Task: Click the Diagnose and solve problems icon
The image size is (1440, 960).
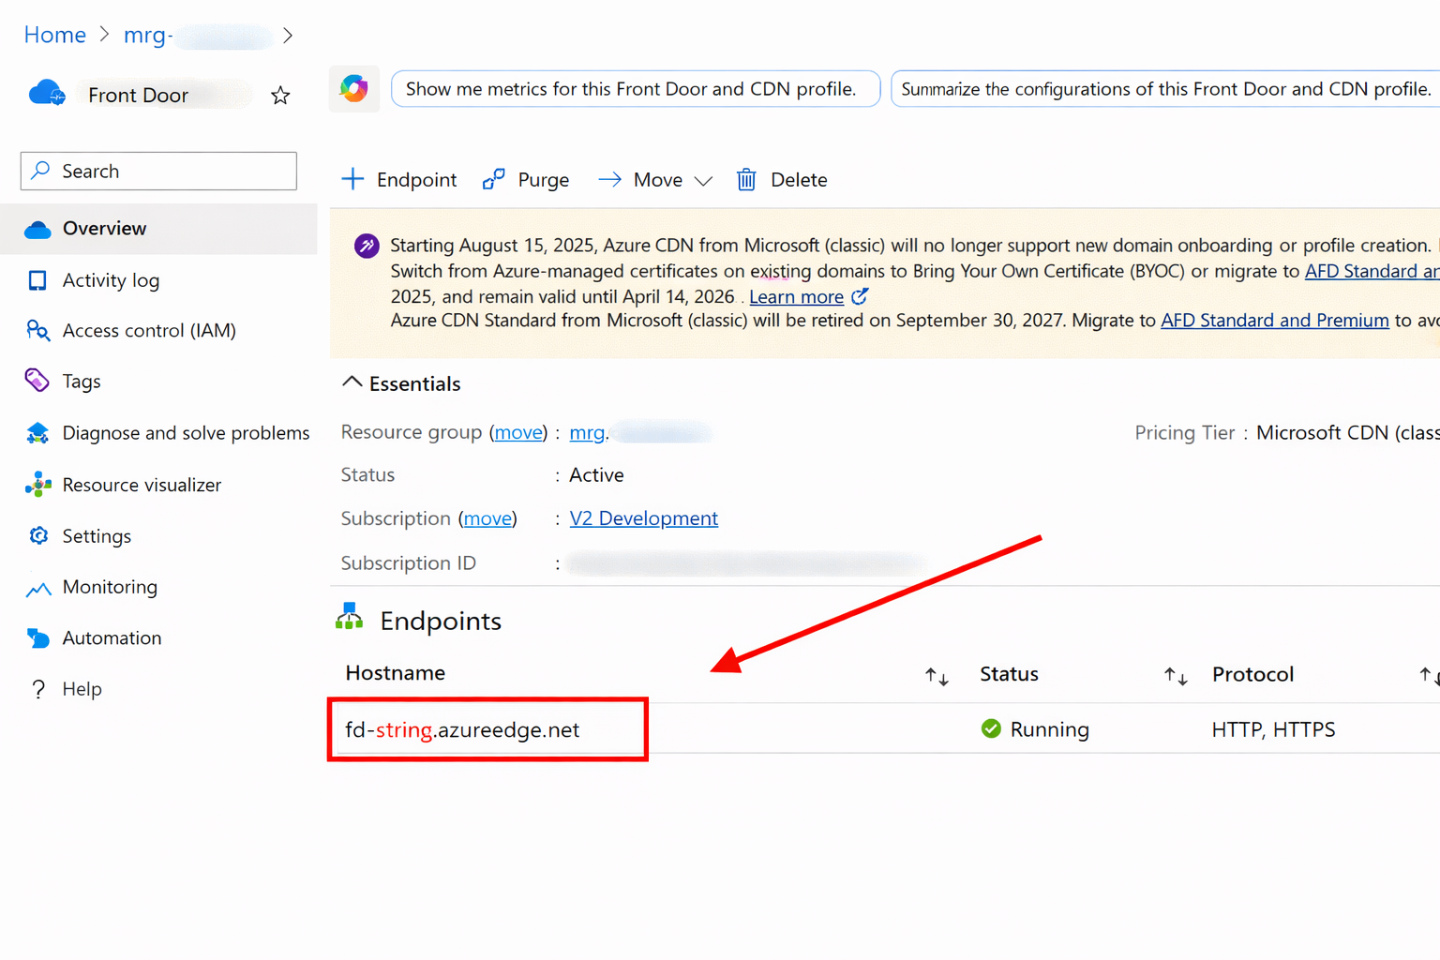Action: pos(37,432)
